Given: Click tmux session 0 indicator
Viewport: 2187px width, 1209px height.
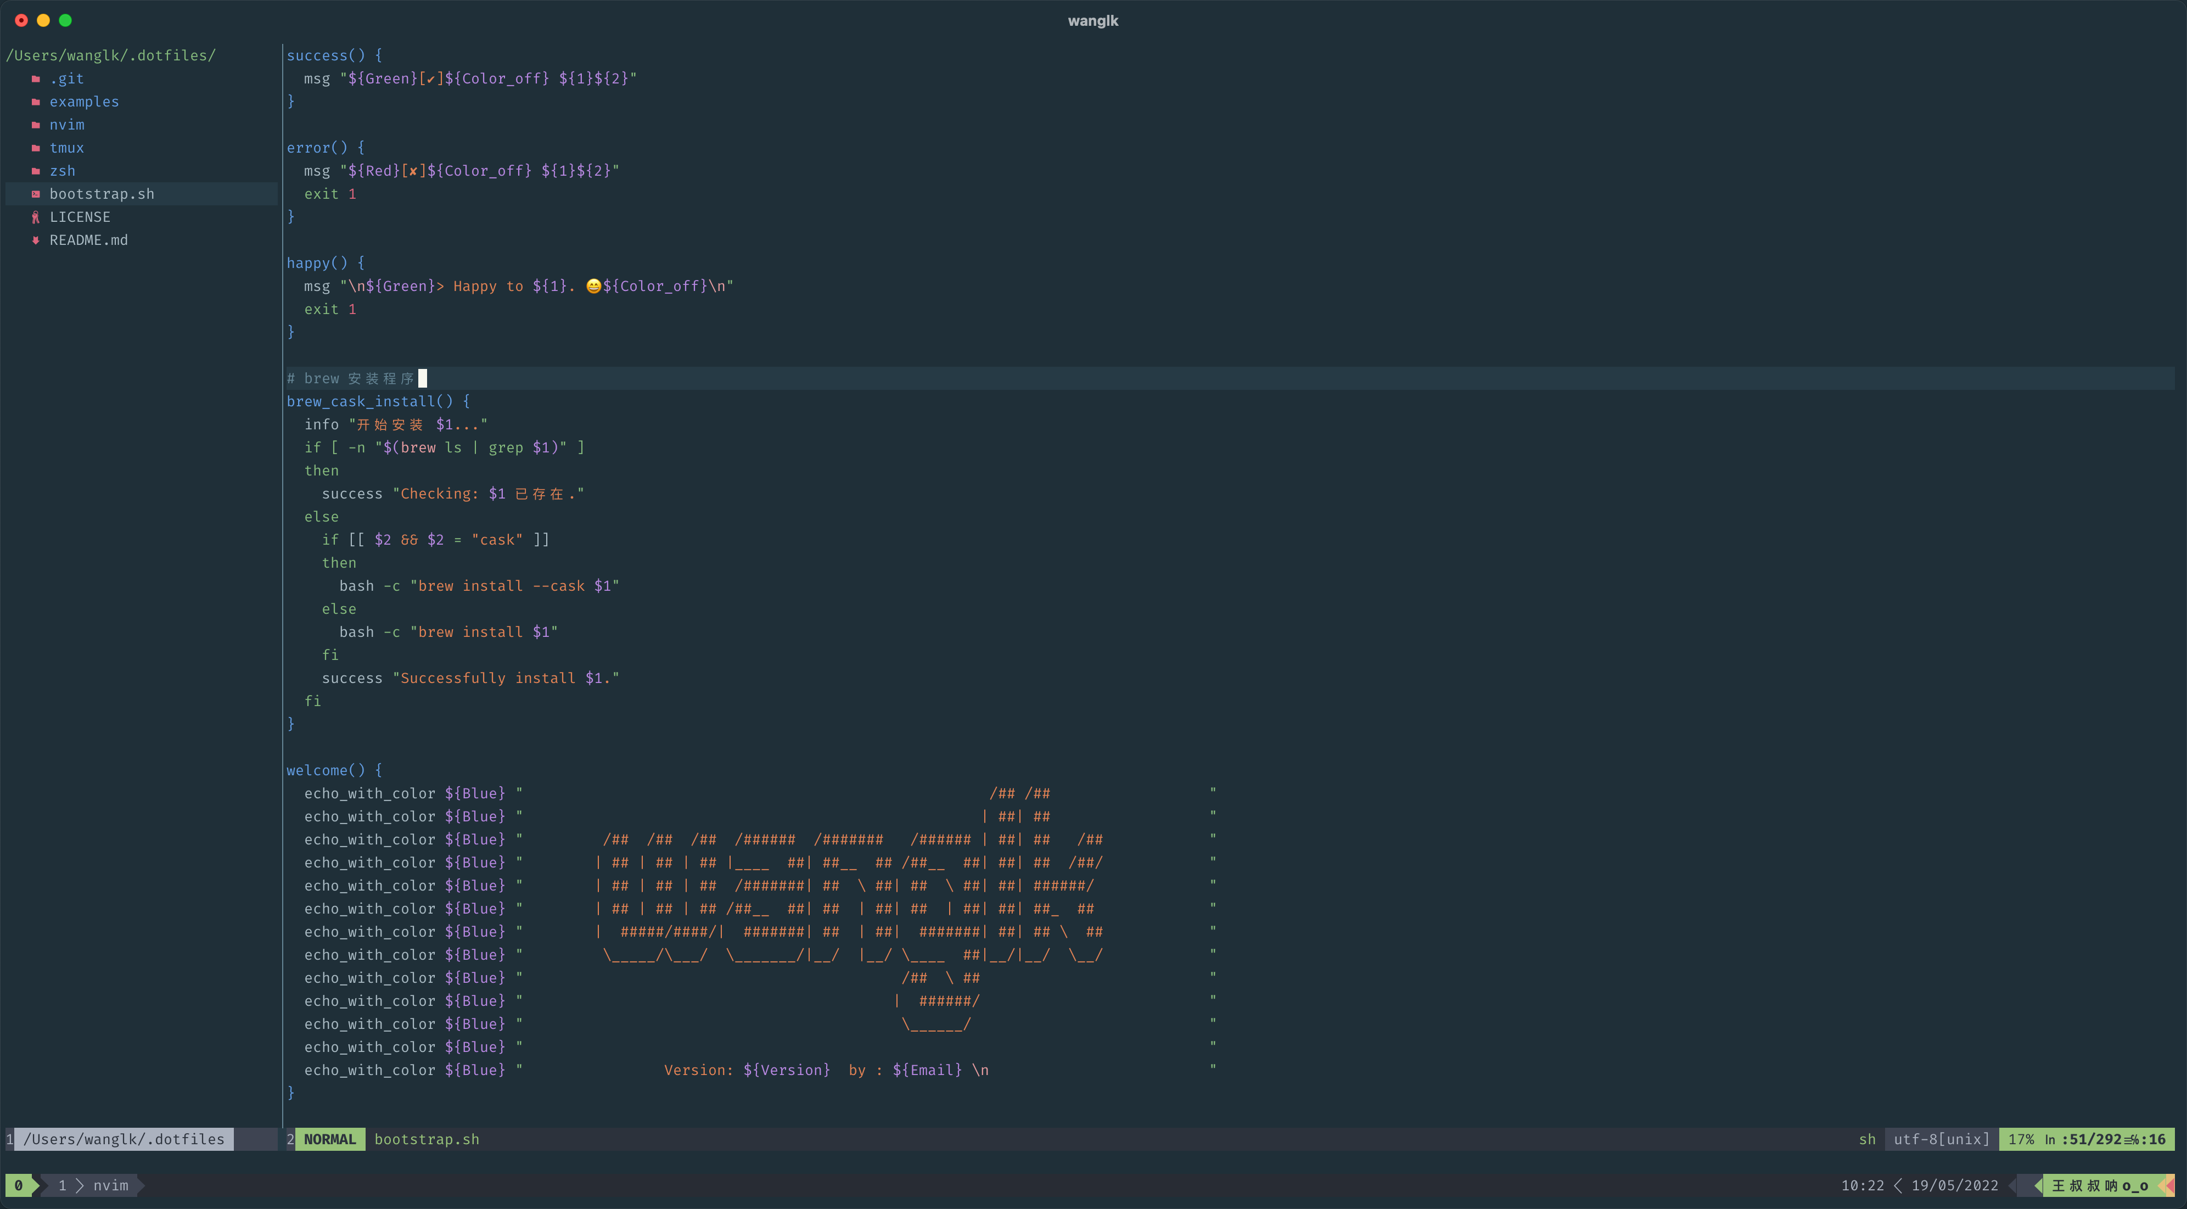Looking at the screenshot, I should point(19,1185).
